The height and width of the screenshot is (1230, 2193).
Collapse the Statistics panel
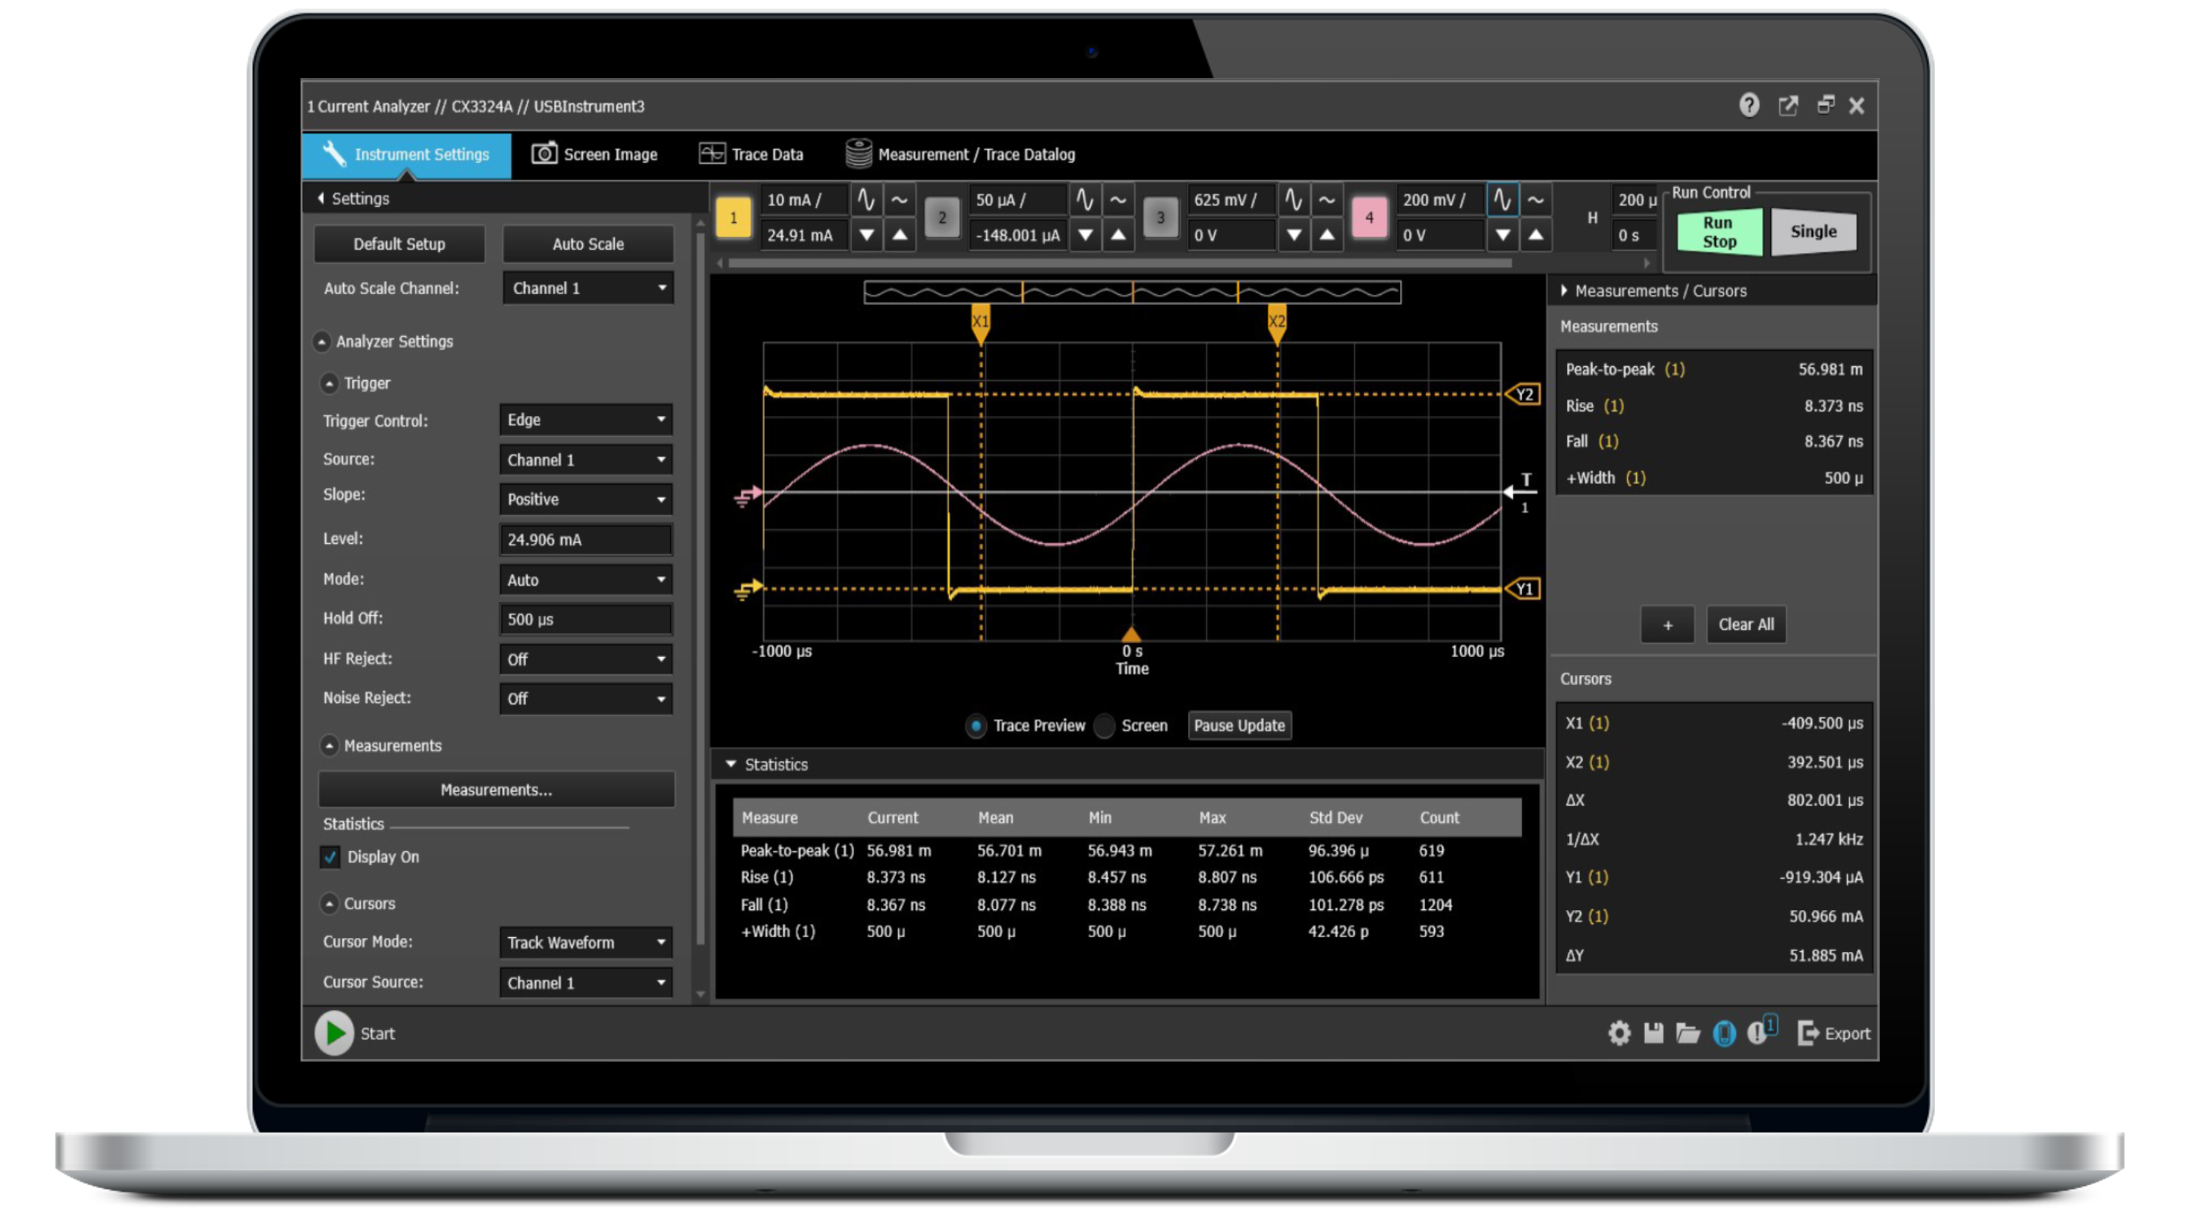(730, 765)
